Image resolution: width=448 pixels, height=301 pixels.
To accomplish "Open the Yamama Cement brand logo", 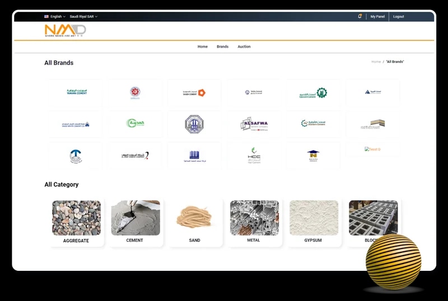I will [77, 92].
